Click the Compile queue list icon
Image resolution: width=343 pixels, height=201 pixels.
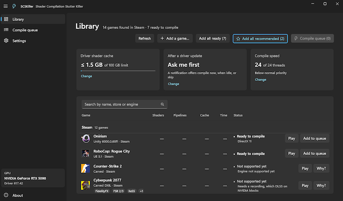(x=6, y=30)
